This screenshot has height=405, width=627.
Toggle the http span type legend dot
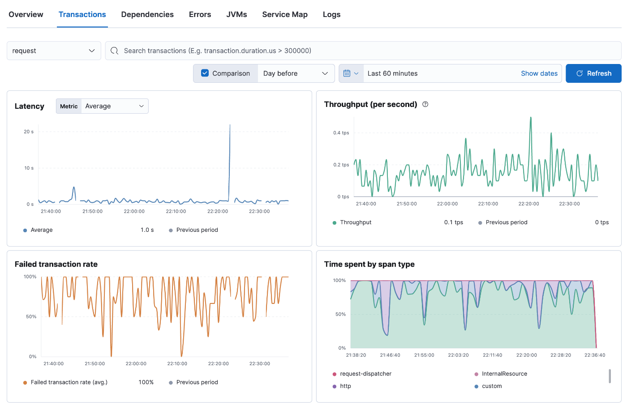click(335, 386)
